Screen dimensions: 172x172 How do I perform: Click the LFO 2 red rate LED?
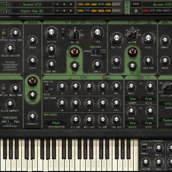pos(141,108)
